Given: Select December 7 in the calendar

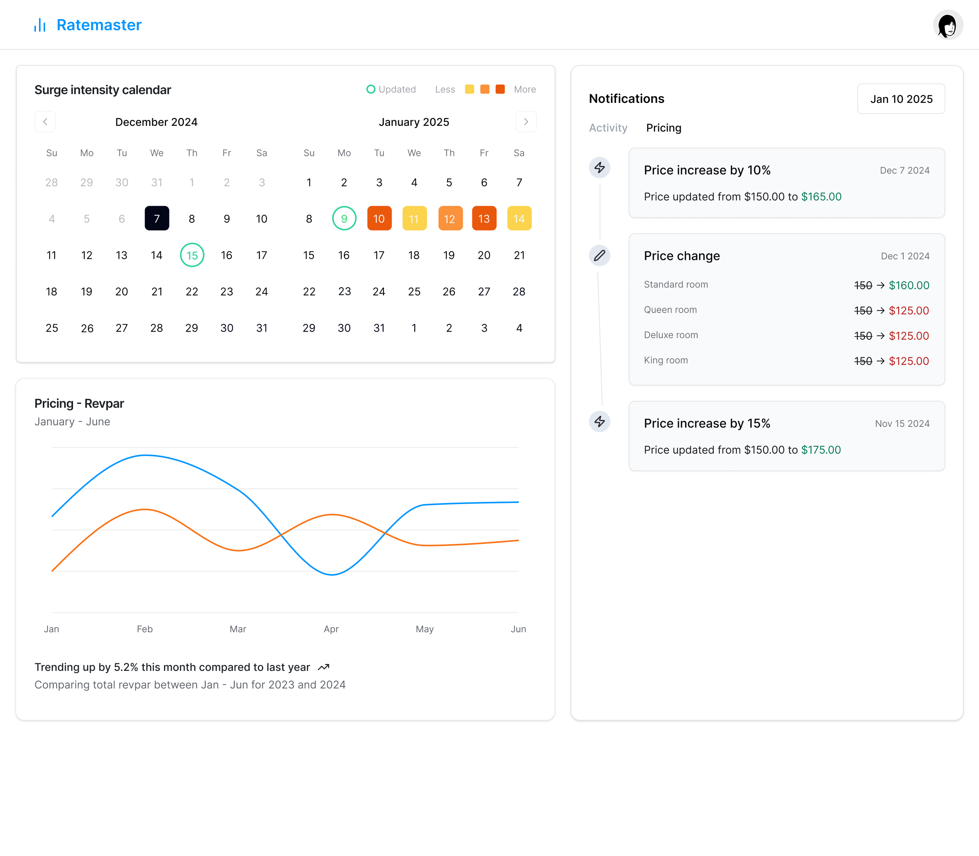Looking at the screenshot, I should [157, 219].
